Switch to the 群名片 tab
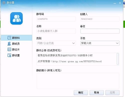The height and width of the screenshot is (97, 125). click(x=16, y=49)
